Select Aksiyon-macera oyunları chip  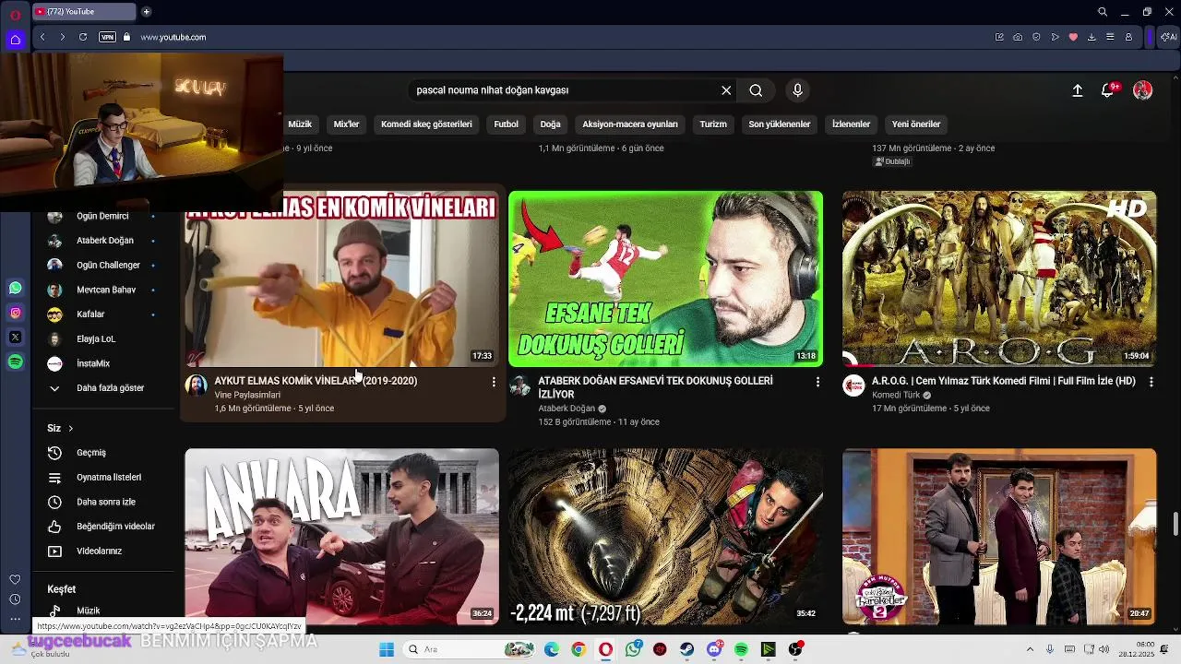630,125
